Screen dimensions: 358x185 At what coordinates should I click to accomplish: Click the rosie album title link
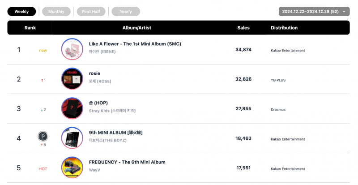[94, 73]
